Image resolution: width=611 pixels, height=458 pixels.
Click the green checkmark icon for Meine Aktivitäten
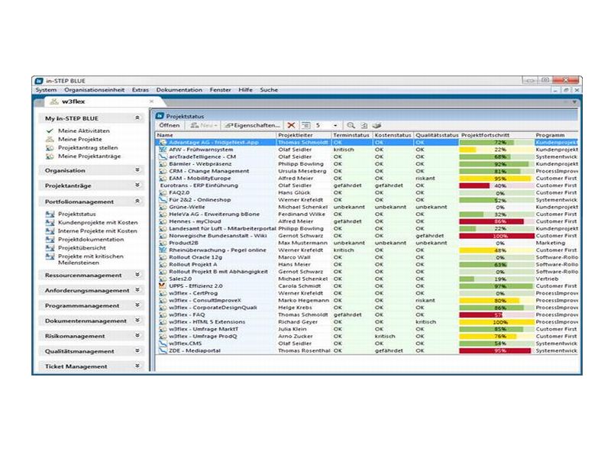point(50,131)
